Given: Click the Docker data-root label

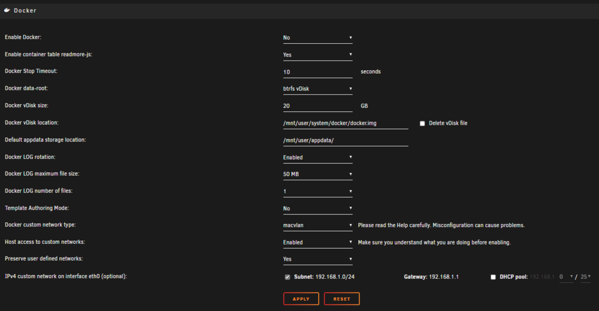Looking at the screenshot, I should (x=26, y=88).
